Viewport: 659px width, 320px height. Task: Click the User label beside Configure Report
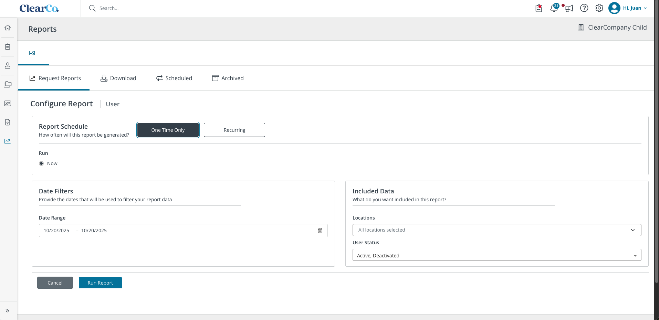113,104
